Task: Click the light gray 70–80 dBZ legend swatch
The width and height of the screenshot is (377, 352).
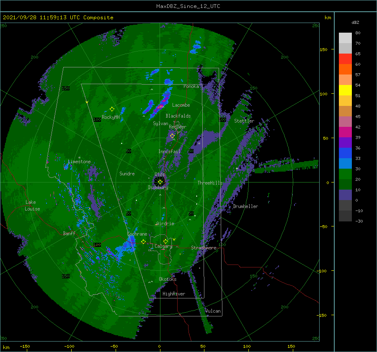Action: (x=345, y=38)
